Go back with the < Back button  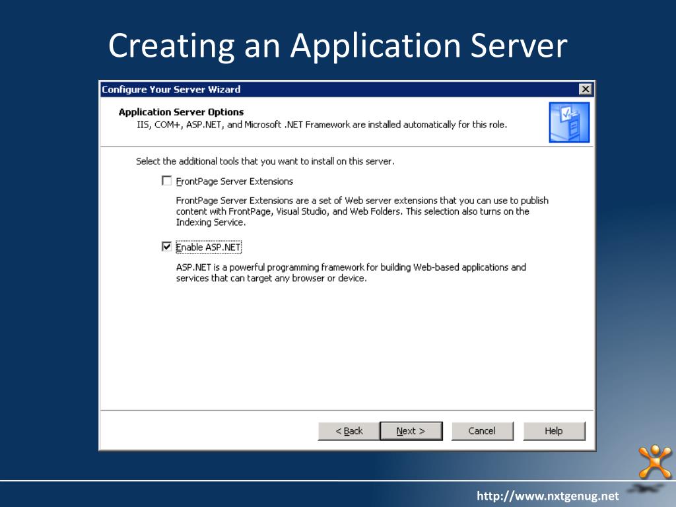coord(349,430)
